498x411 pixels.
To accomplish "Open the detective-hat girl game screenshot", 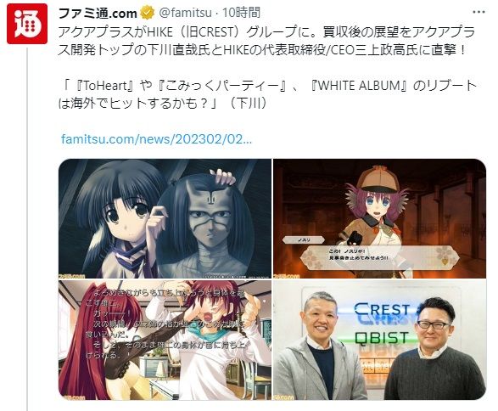I will [379, 218].
